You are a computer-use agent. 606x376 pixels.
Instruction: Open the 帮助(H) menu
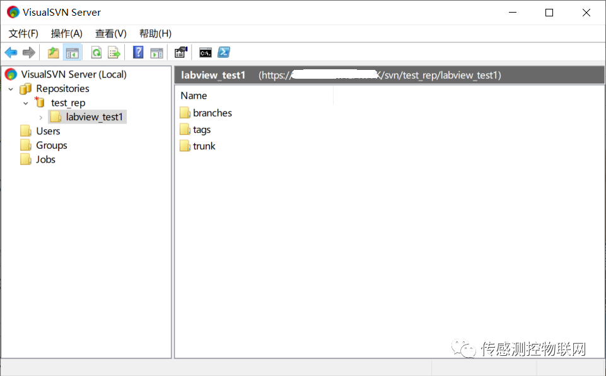point(155,33)
